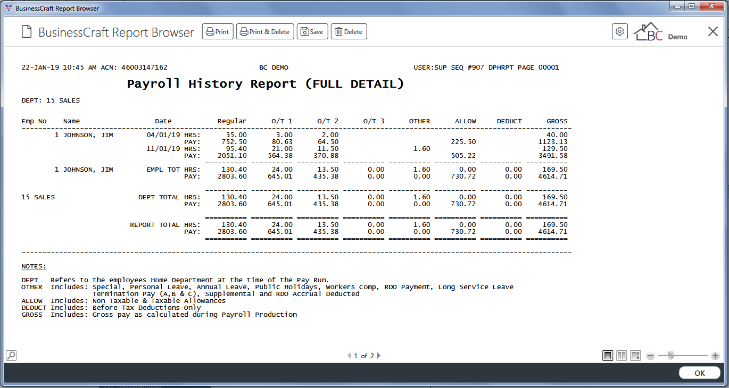The height and width of the screenshot is (388, 729).
Task: Click the 'EMPL TOT' row label
Action: 163,170
